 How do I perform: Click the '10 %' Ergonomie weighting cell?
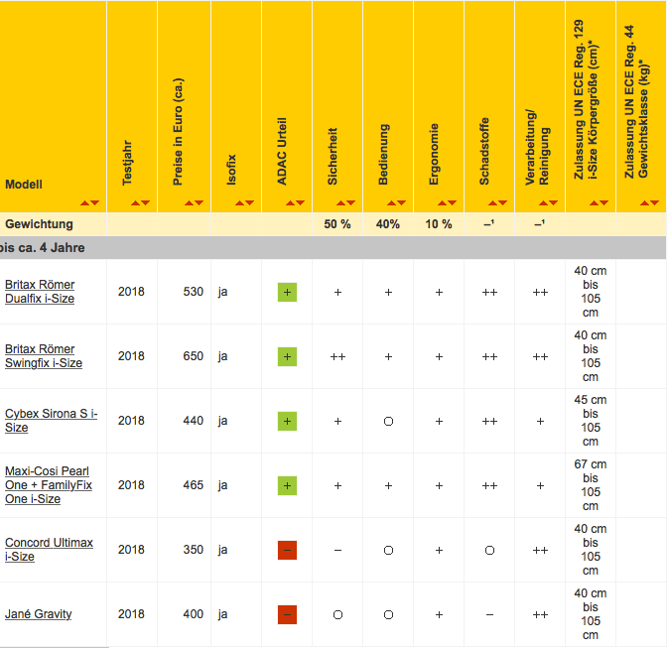(x=439, y=224)
